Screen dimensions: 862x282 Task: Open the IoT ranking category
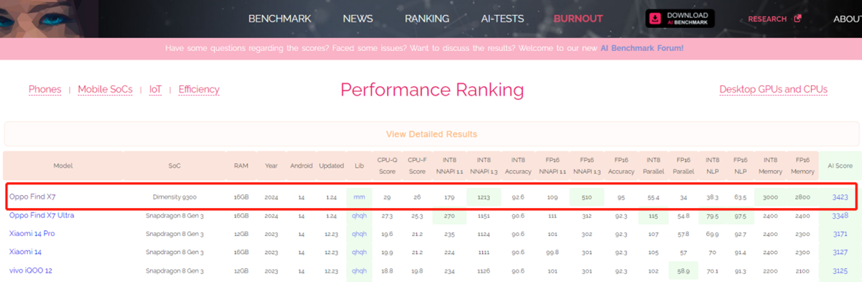tap(155, 90)
